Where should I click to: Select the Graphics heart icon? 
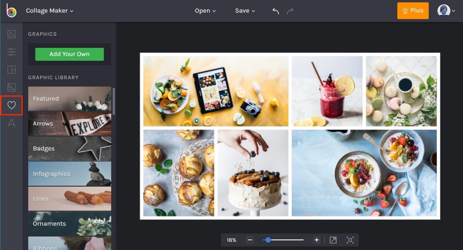pos(11,105)
